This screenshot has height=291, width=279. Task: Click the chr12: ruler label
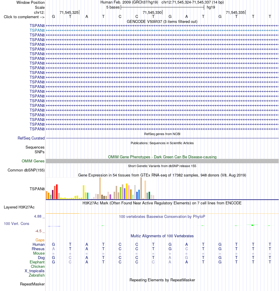coord(39,12)
